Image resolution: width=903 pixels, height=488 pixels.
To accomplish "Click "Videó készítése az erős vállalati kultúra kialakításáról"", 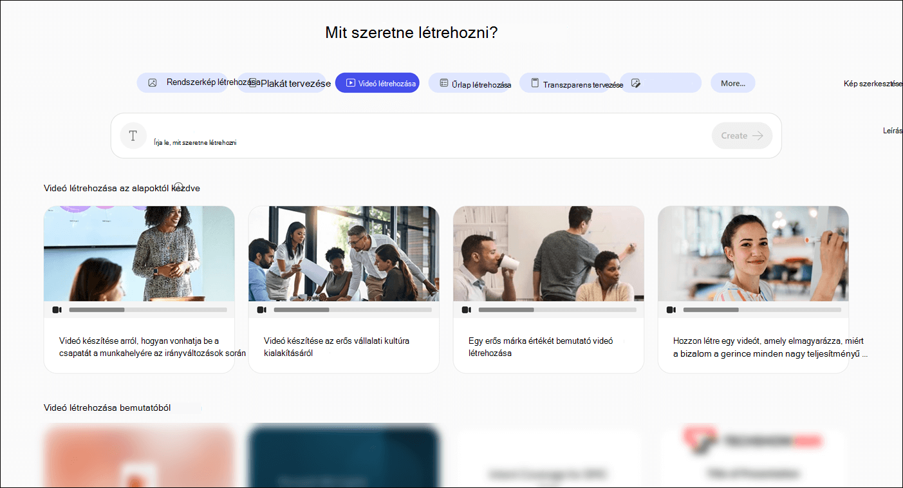I will click(x=337, y=347).
